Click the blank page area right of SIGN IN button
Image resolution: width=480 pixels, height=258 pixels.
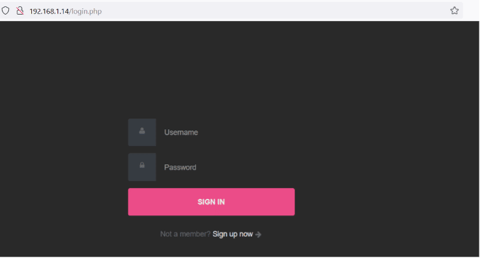[x=382, y=202]
